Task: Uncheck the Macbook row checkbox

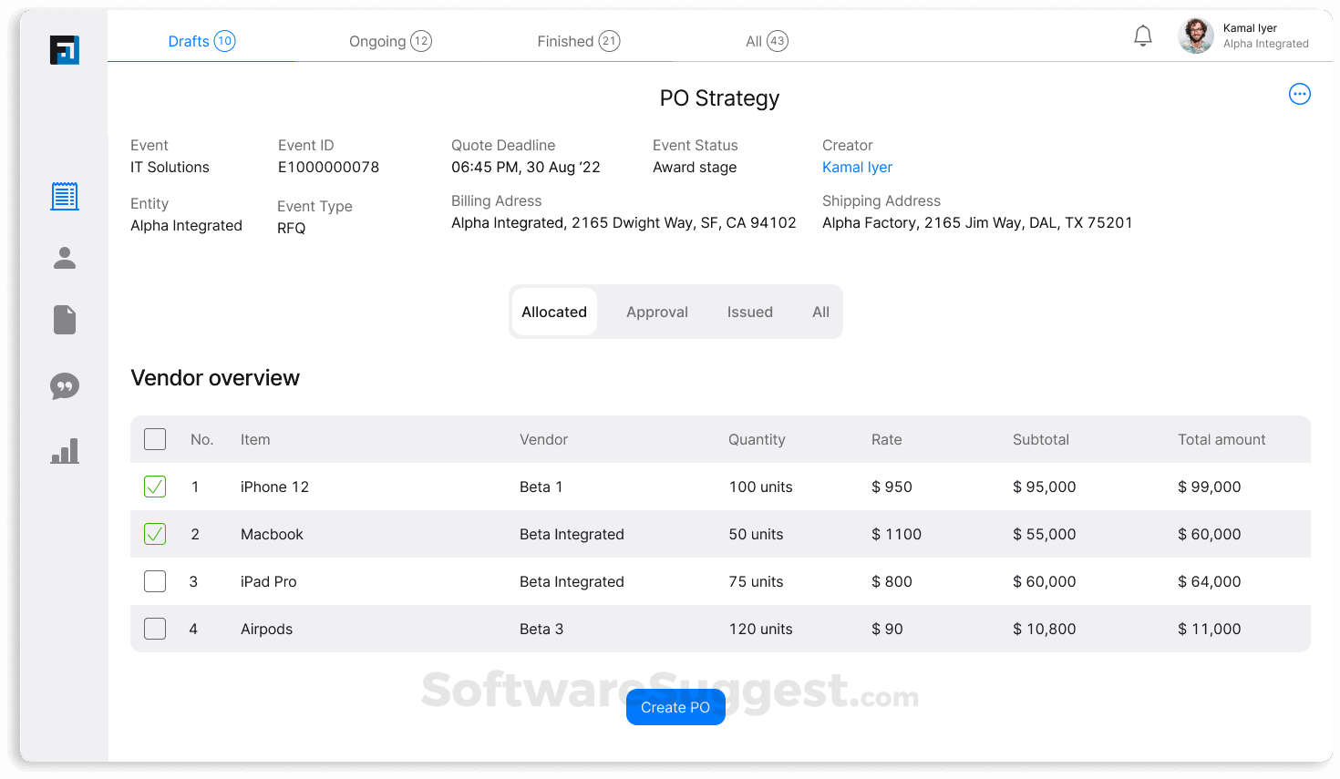Action: pyautogui.click(x=154, y=534)
